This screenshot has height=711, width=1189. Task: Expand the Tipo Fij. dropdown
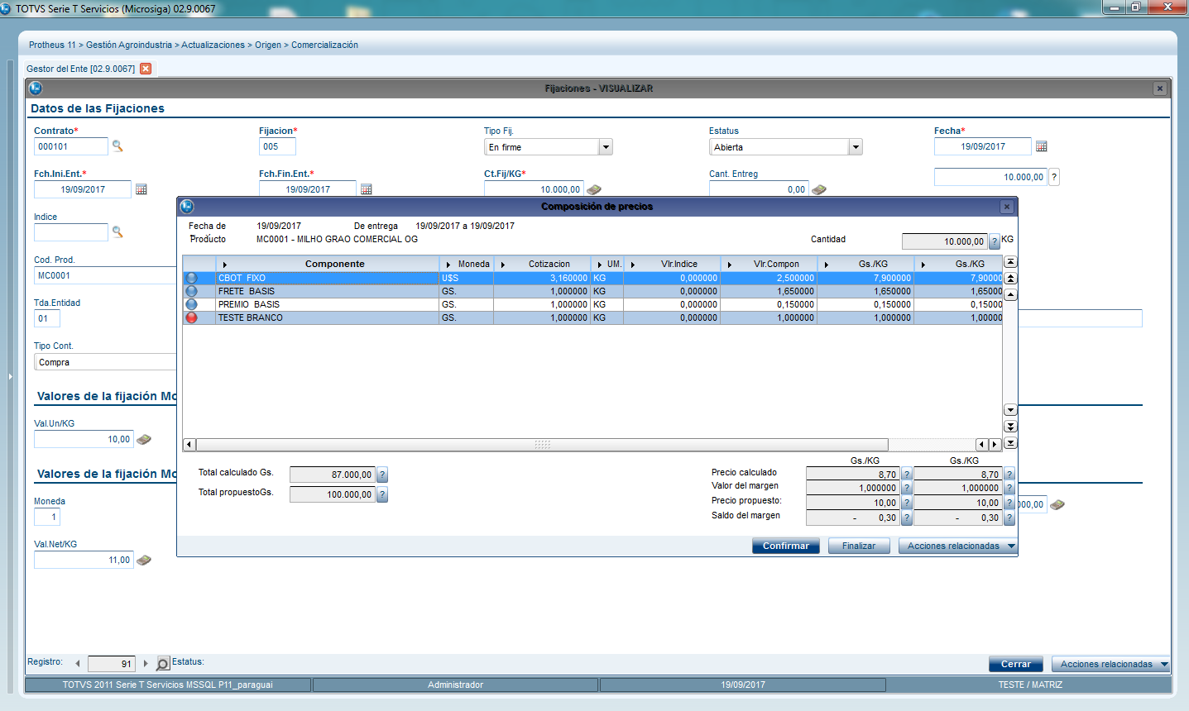(606, 147)
